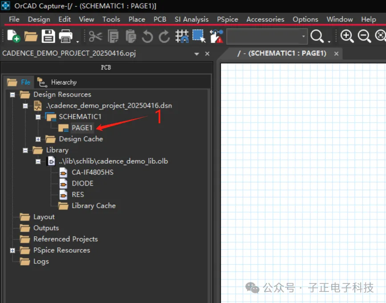Open the PSpice menu
Image resolution: width=386 pixels, height=303 pixels.
[x=228, y=19]
